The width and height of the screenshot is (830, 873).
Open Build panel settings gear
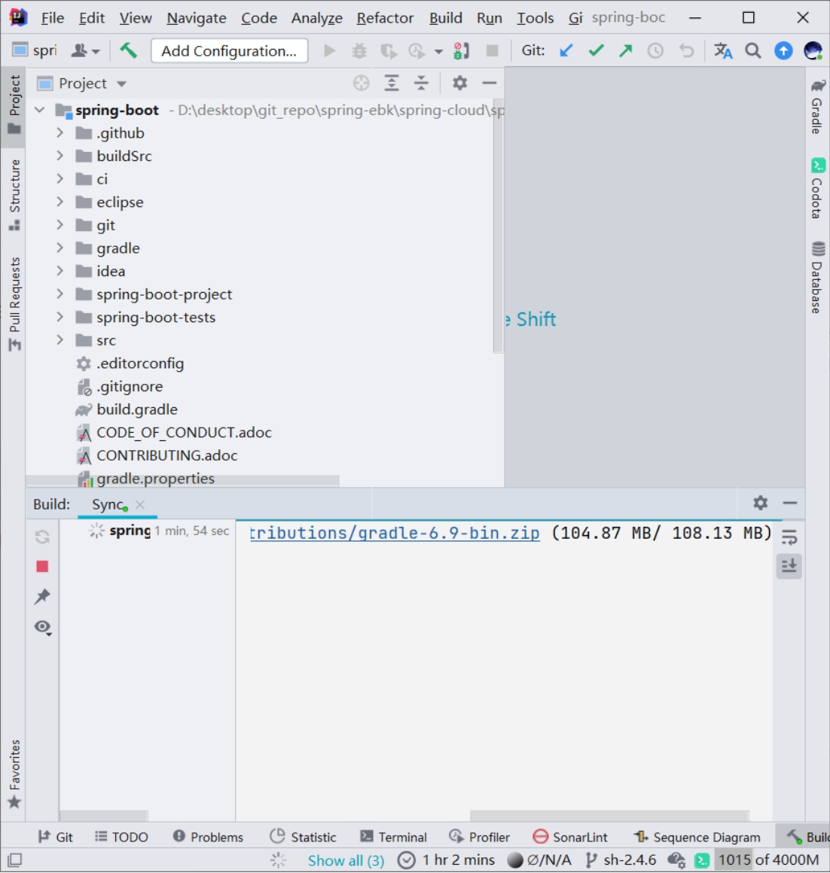point(761,503)
